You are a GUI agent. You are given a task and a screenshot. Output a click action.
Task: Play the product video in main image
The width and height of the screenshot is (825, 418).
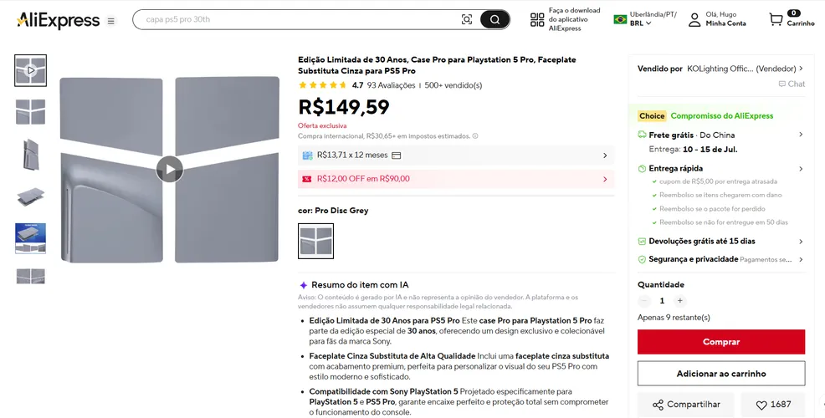(x=169, y=170)
